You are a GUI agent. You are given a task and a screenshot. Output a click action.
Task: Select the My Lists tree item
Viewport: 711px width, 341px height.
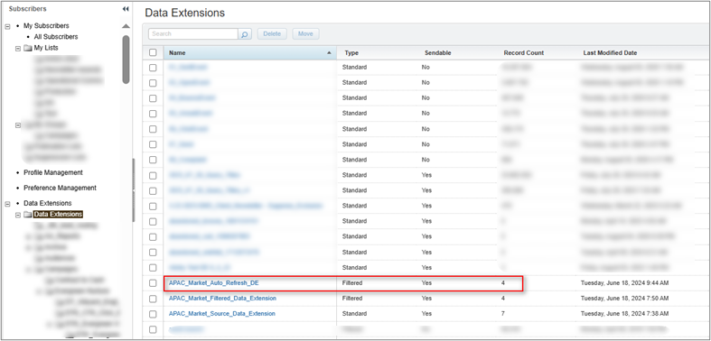(x=46, y=48)
